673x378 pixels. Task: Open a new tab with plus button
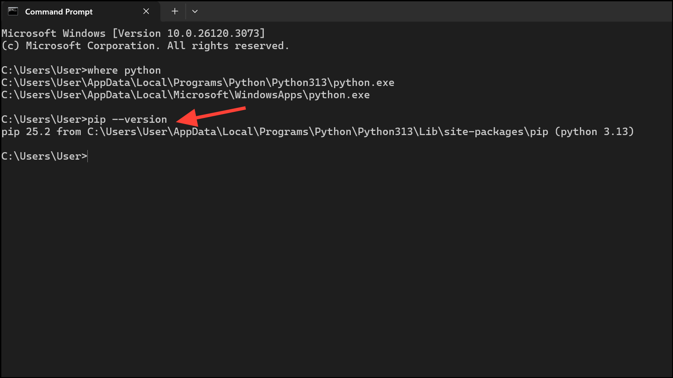(175, 11)
